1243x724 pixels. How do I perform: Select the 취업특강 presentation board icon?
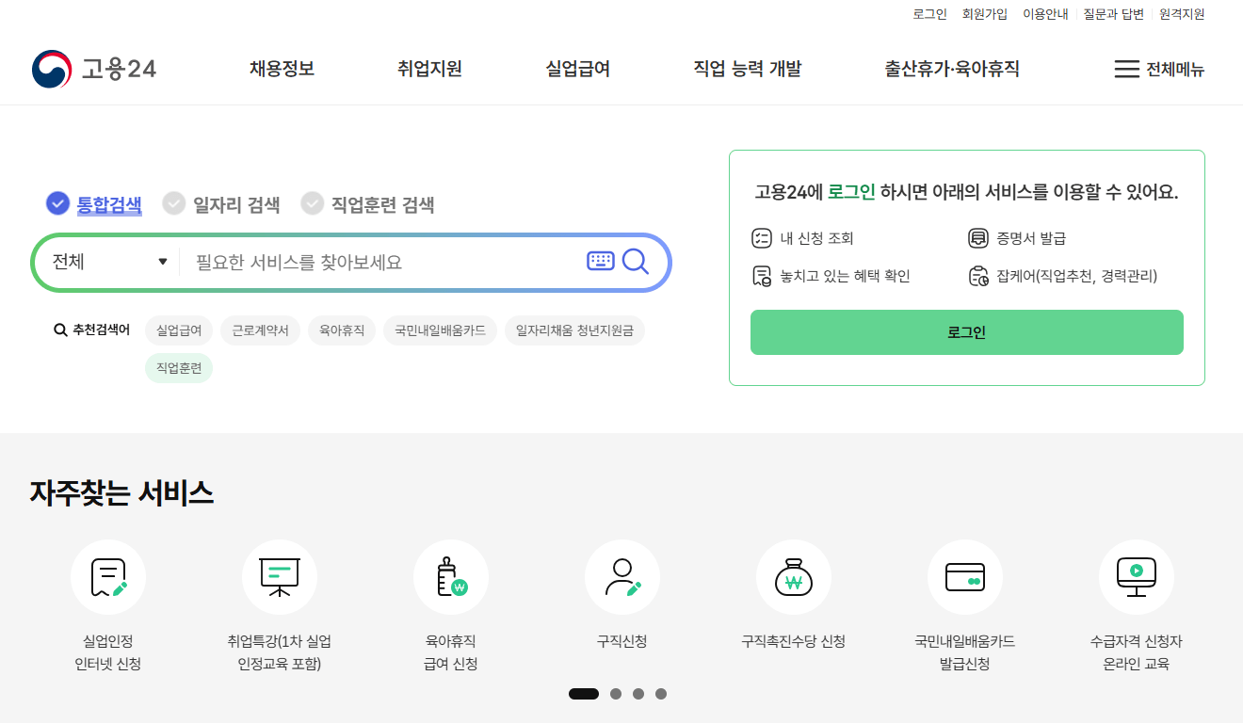point(280,576)
